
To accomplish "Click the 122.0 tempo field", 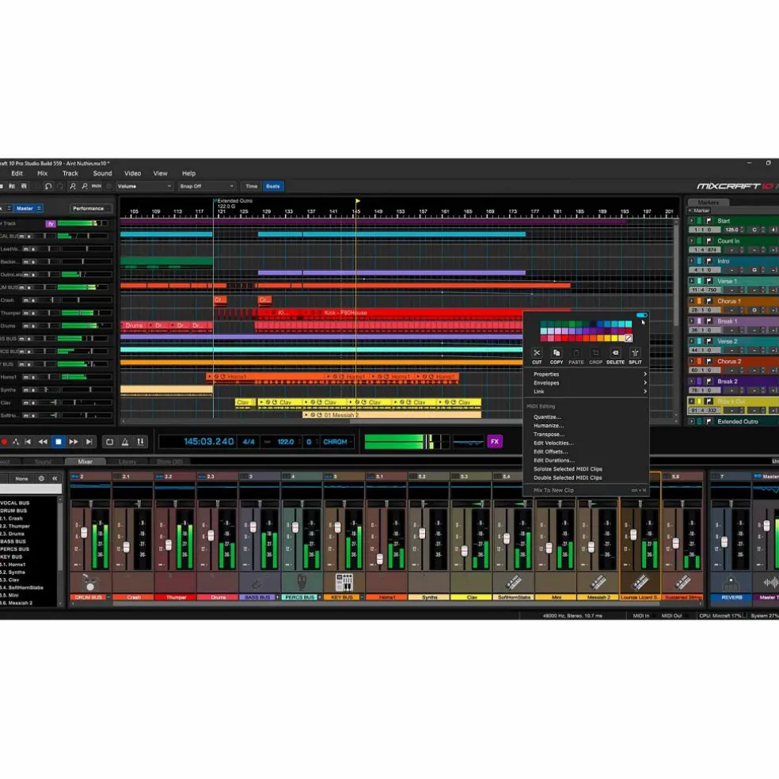I will click(x=286, y=442).
